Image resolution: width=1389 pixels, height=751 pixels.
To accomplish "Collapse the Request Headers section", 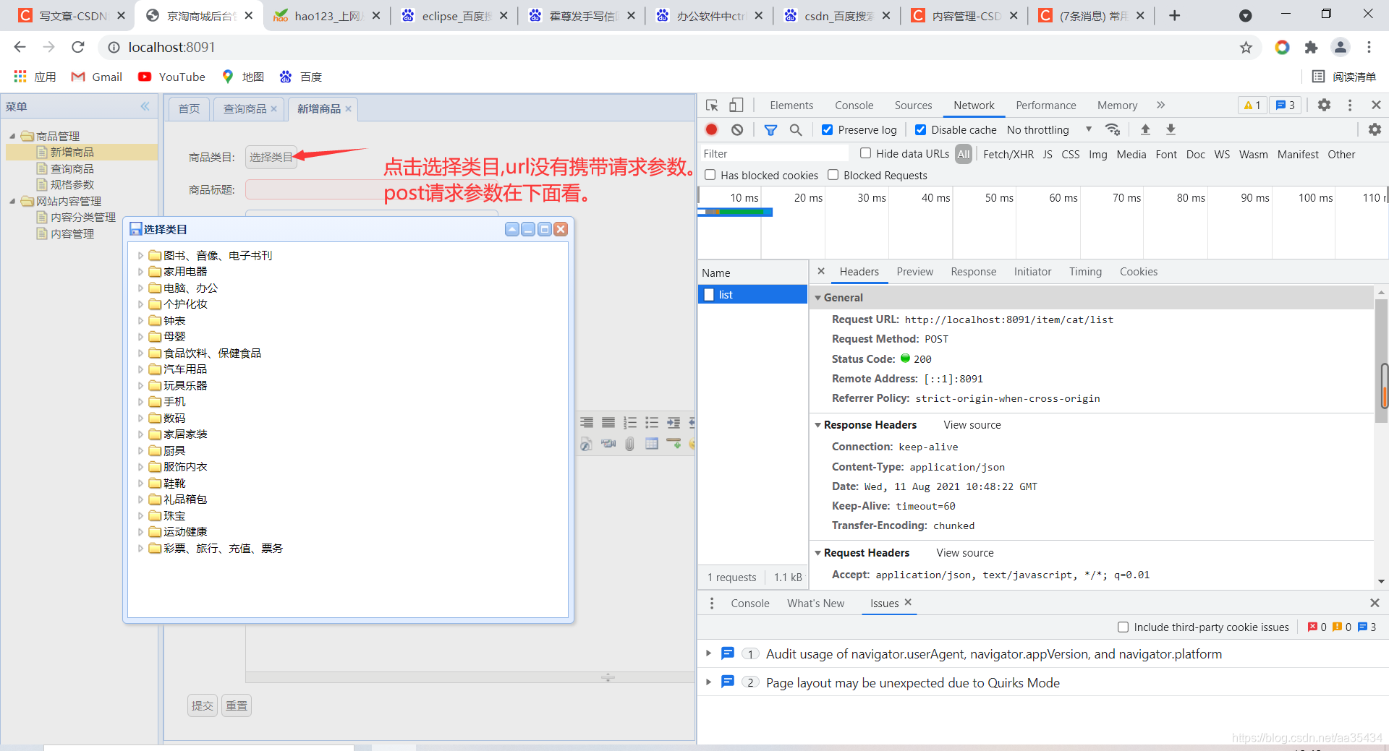I will tap(818, 553).
